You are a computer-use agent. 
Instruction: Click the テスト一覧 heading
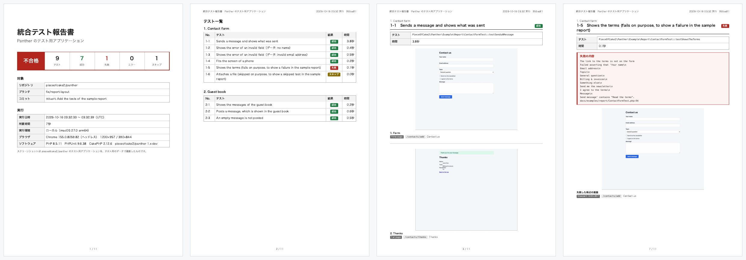213,21
